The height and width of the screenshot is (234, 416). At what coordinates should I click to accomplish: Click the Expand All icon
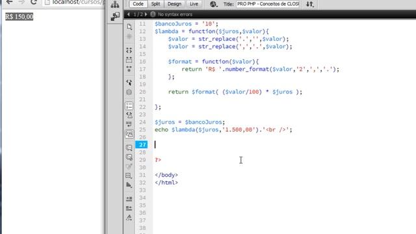129,69
